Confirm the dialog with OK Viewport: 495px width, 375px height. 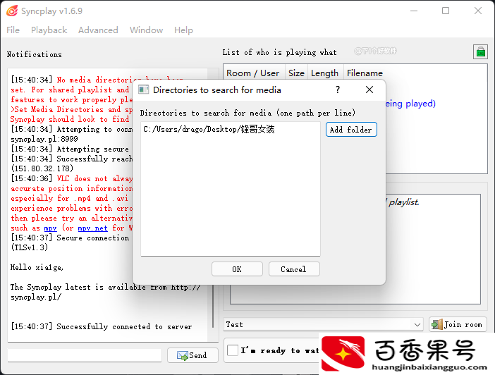tap(237, 269)
